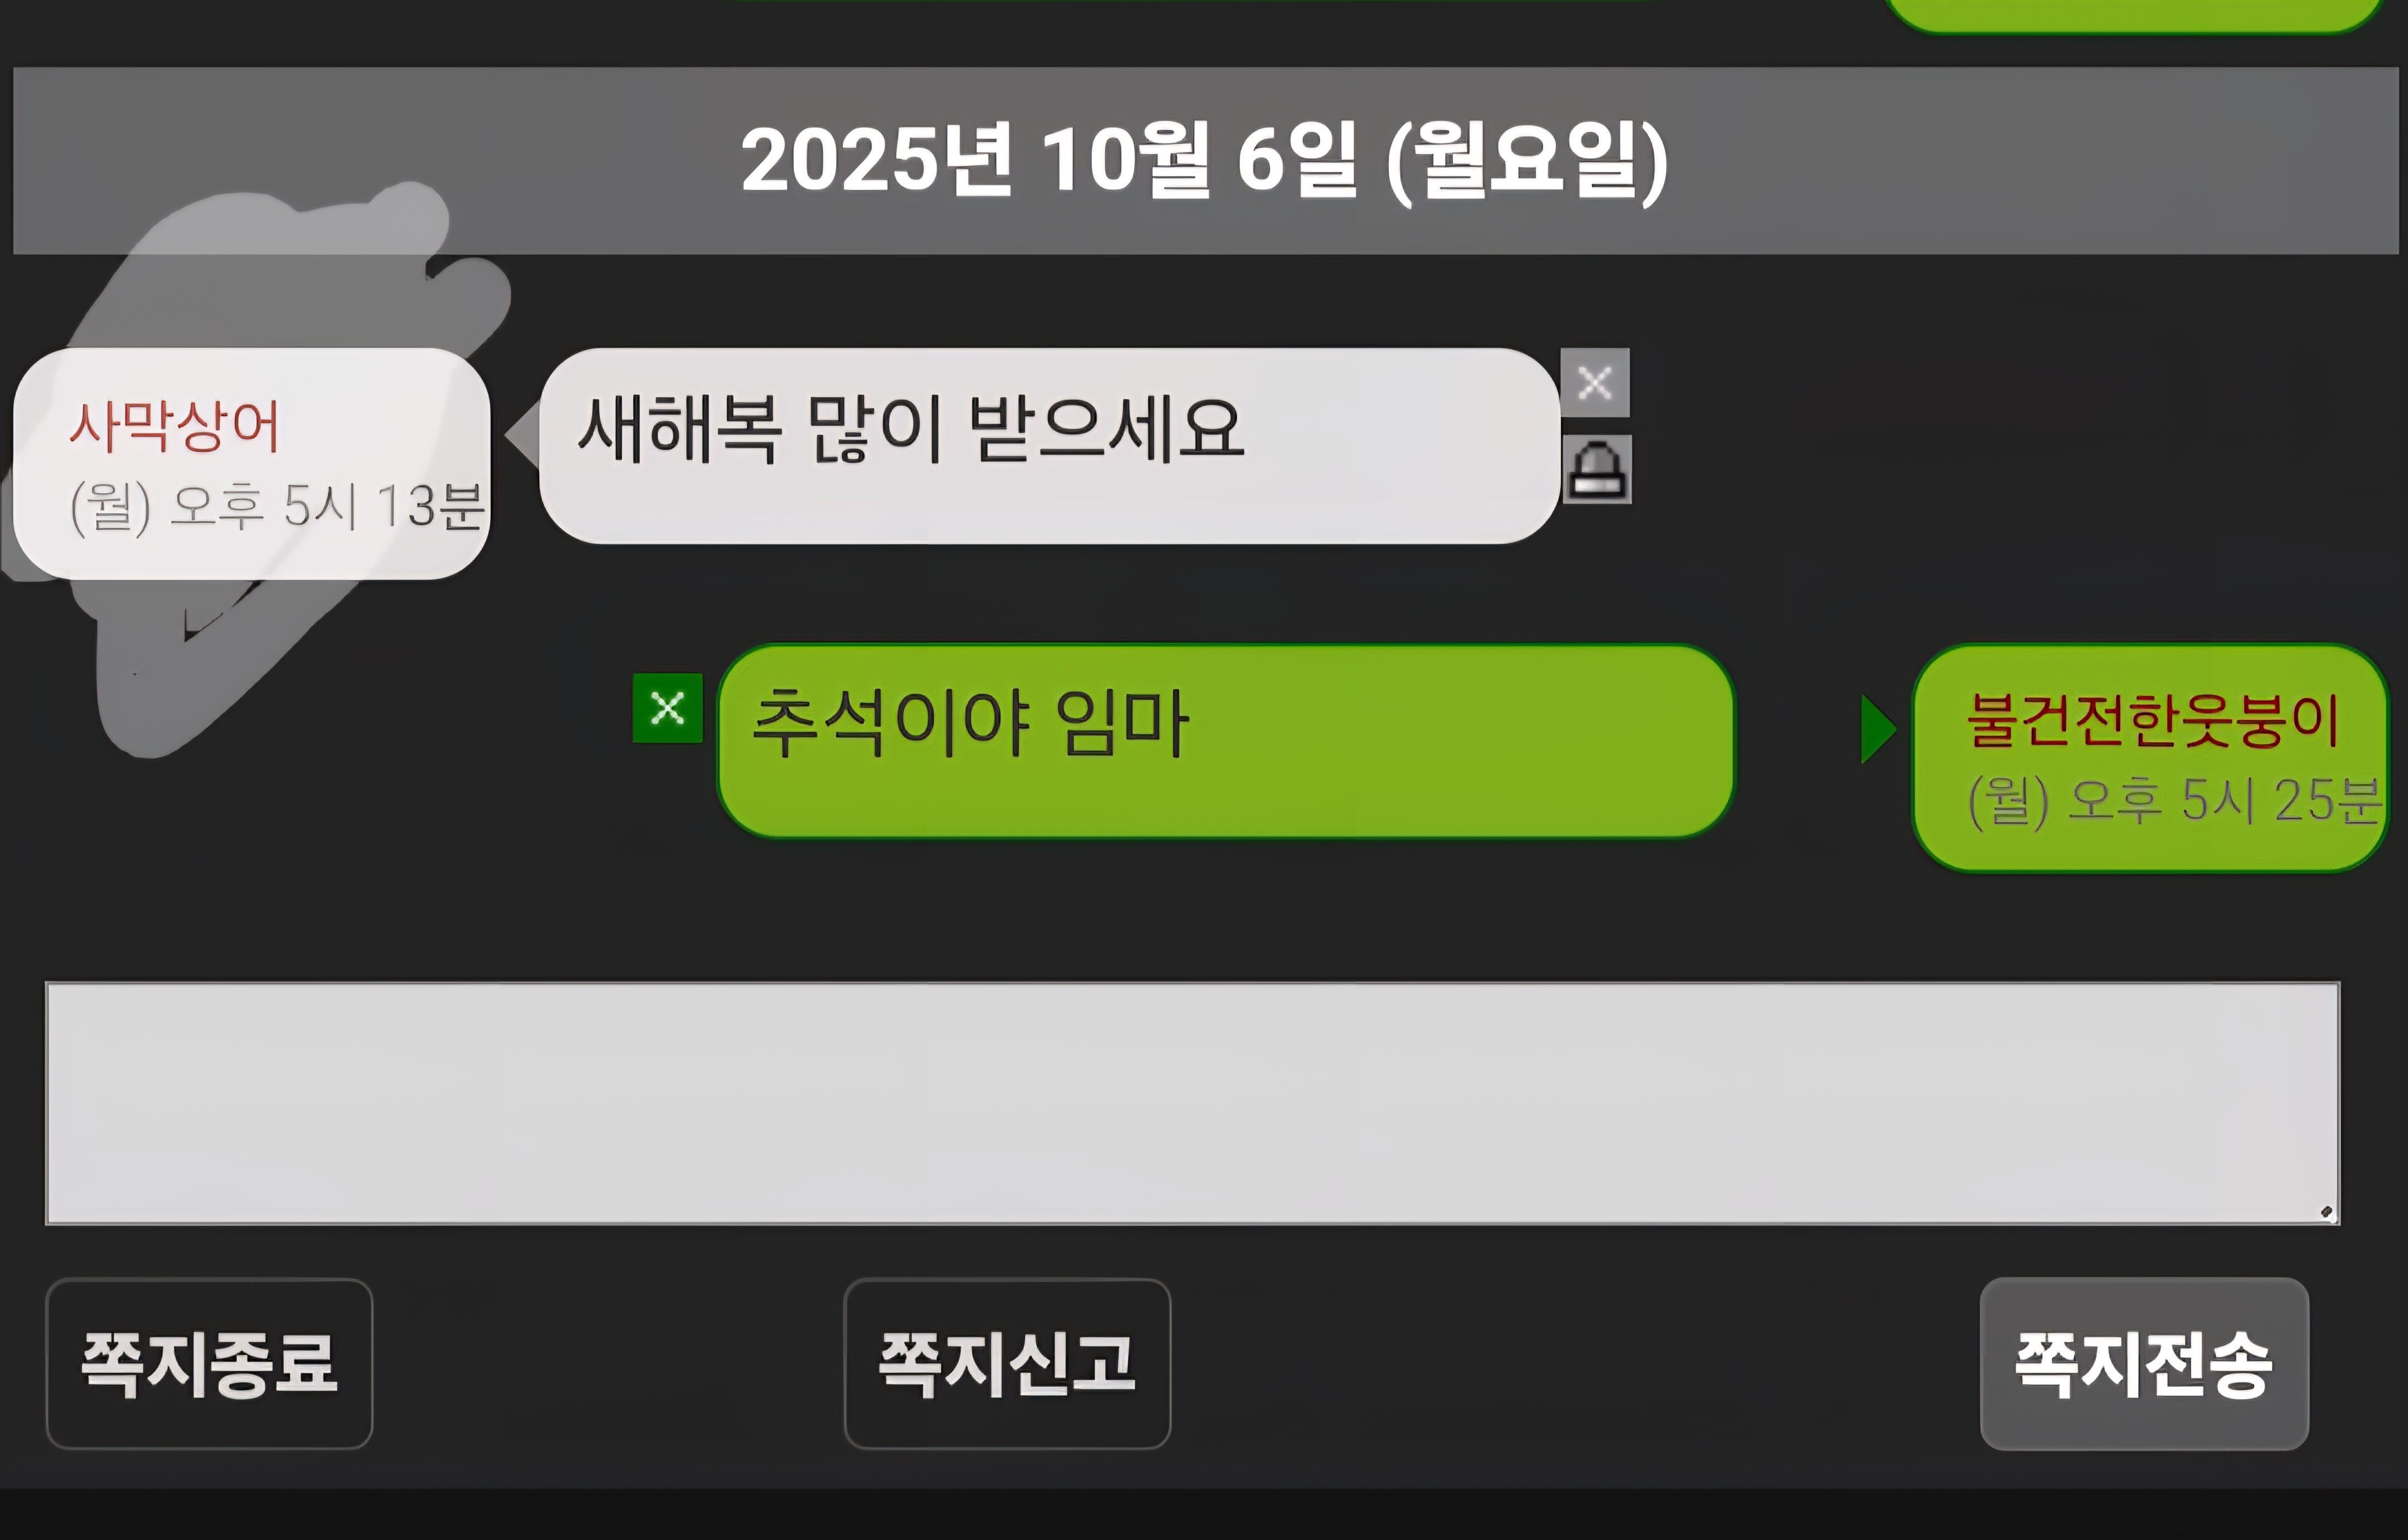Open sender profile 사막상어
The image size is (2408, 1540).
pos(174,427)
